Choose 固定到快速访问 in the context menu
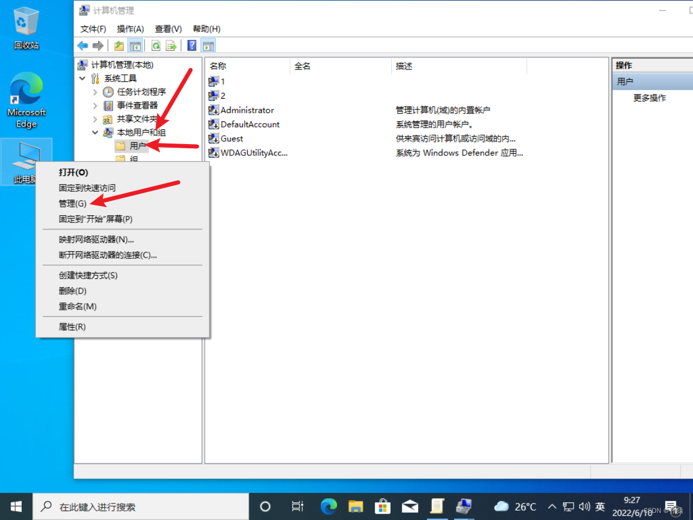The width and height of the screenshot is (693, 520). tap(122, 188)
